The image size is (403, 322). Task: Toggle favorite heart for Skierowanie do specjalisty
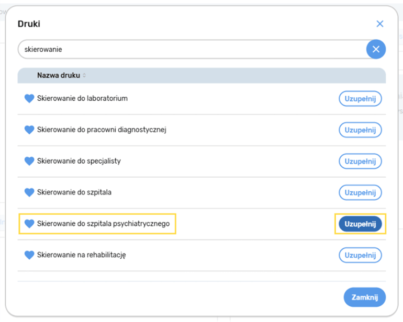pyautogui.click(x=29, y=161)
